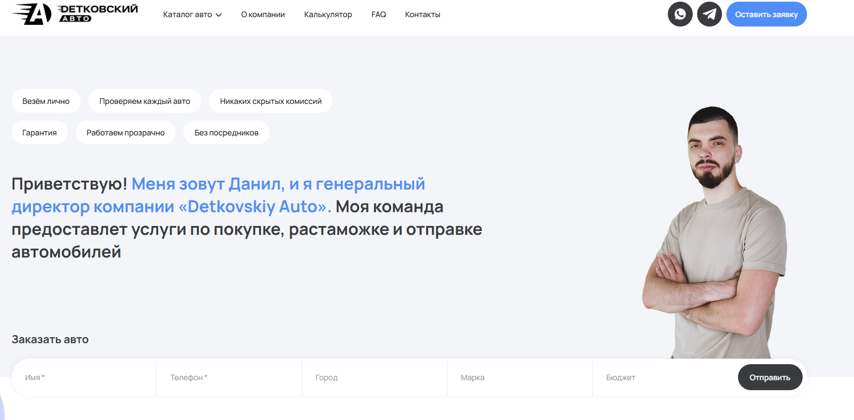Open the «Калькулятор» section
The height and width of the screenshot is (420, 854).
[328, 14]
